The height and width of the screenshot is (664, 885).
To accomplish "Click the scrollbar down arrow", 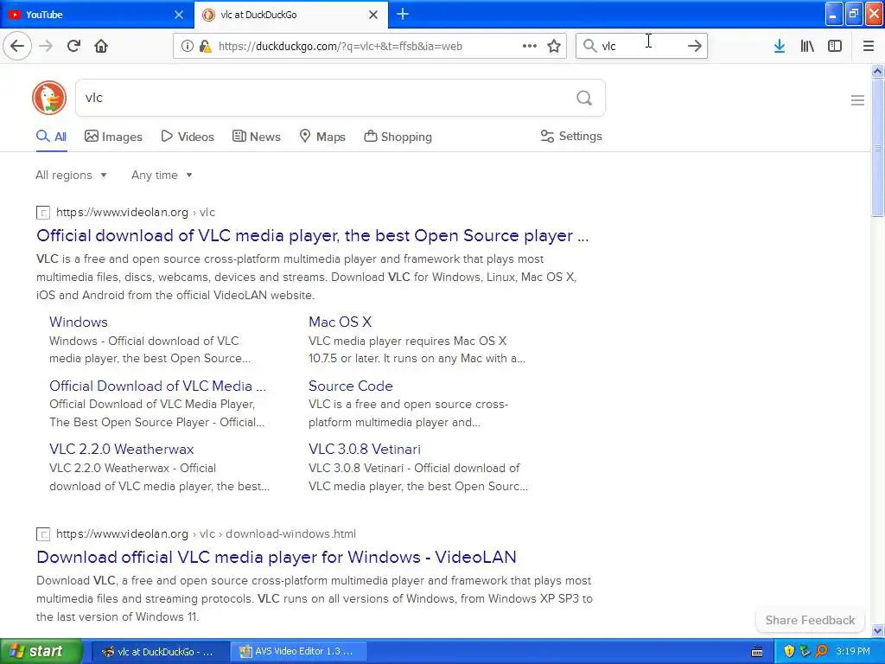I will click(x=877, y=630).
